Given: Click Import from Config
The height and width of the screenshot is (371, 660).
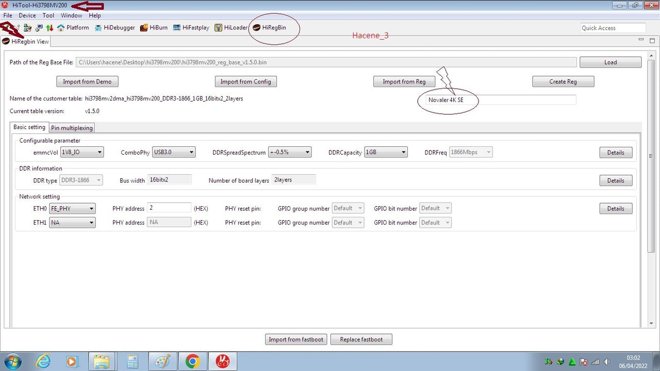Looking at the screenshot, I should click(x=245, y=81).
